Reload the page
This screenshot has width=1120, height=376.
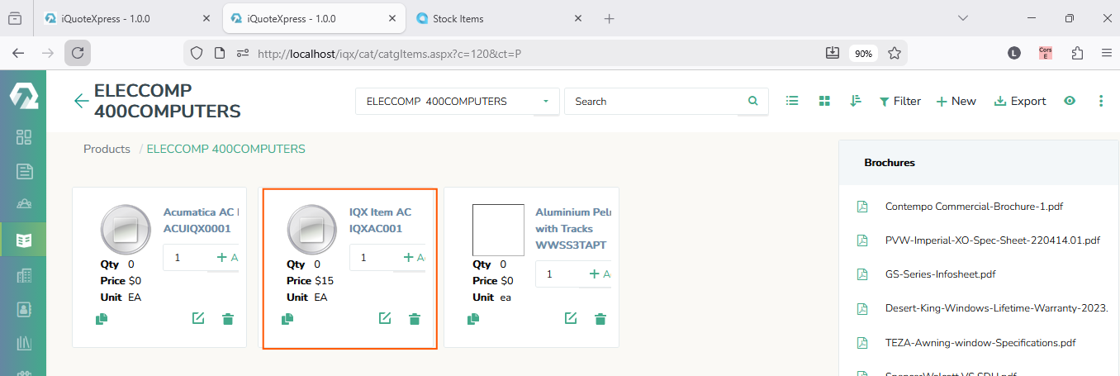[78, 53]
